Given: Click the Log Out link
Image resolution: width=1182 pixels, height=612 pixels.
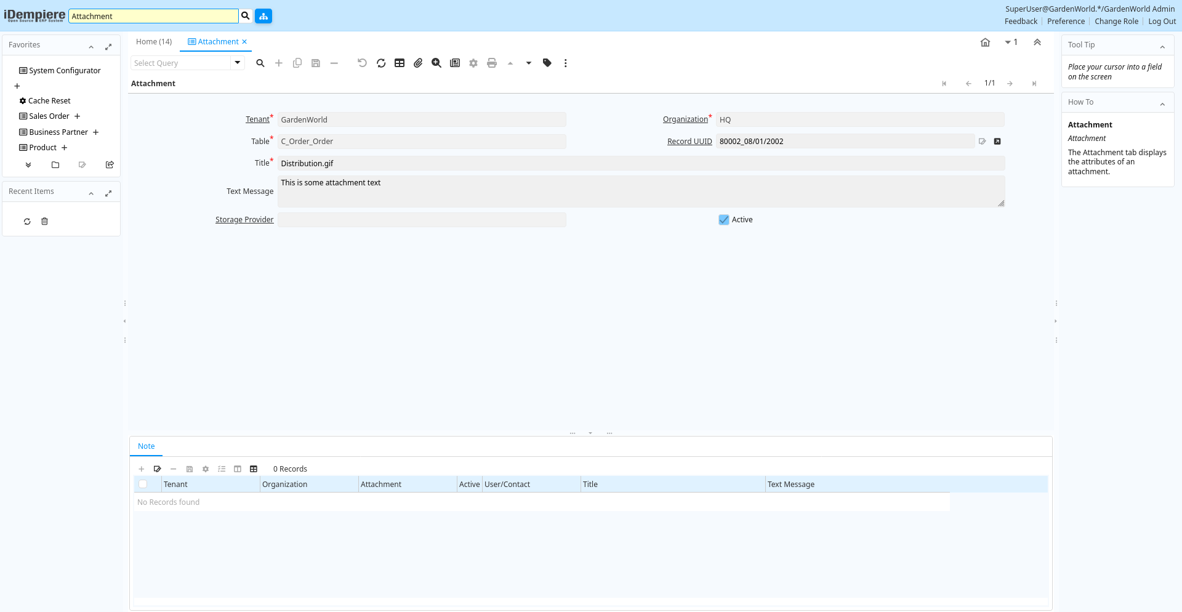Looking at the screenshot, I should point(1162,22).
